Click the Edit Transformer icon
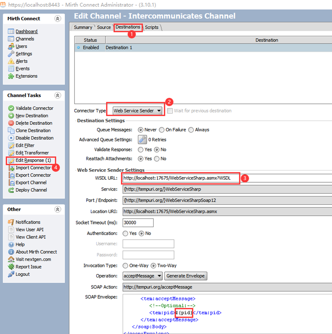 [x=11, y=153]
